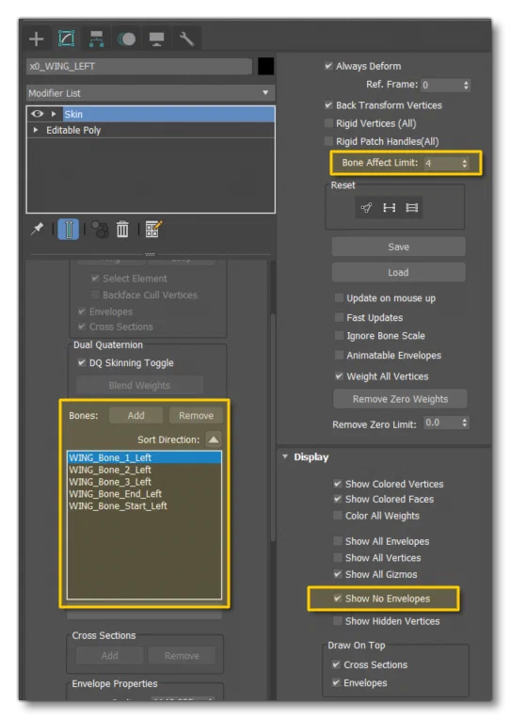This screenshot has height=719, width=510.
Task: Click the Remove bones button
Action: (x=197, y=415)
